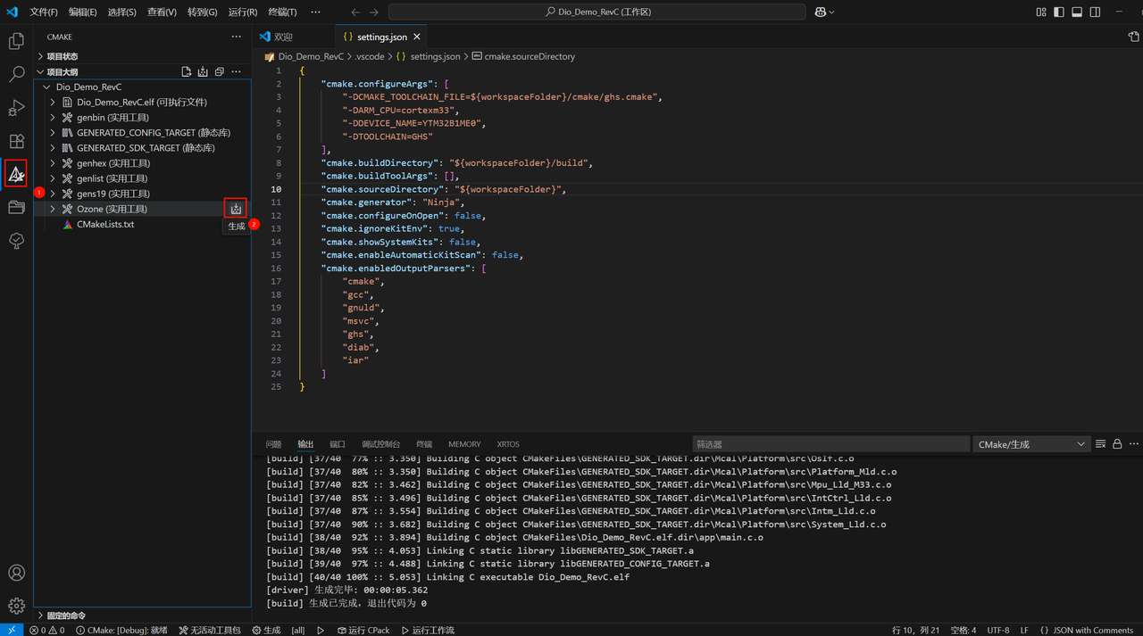
Task: Toggle primary side bar visibility
Action: [1059, 12]
